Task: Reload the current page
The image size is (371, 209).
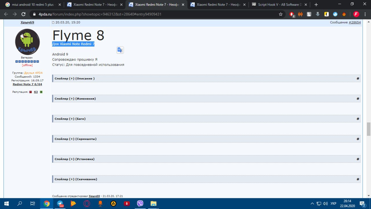Action: click(x=24, y=14)
